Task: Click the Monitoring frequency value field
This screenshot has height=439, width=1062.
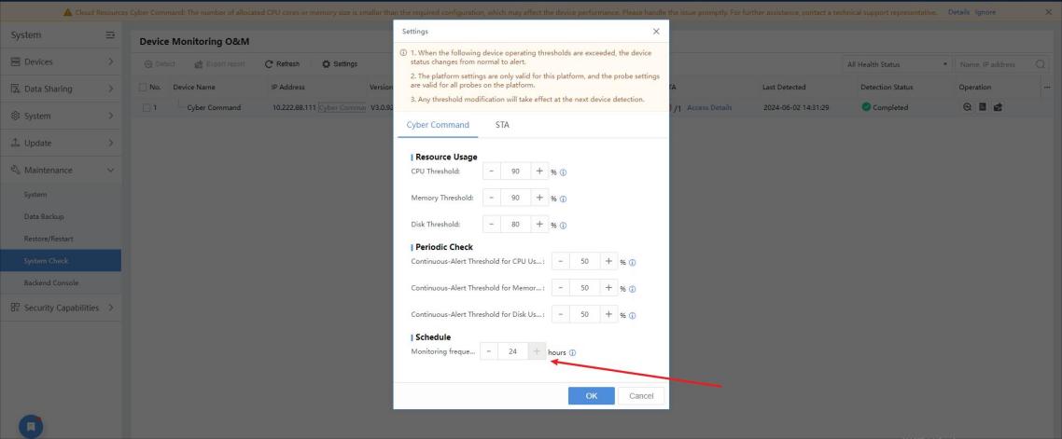Action: point(512,351)
